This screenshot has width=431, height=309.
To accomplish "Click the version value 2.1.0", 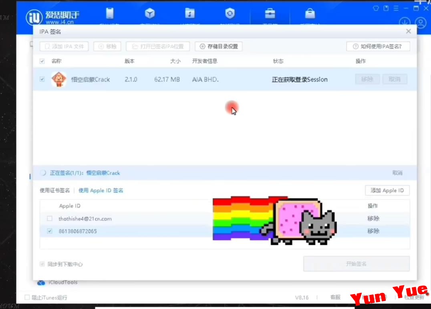I will pos(131,79).
